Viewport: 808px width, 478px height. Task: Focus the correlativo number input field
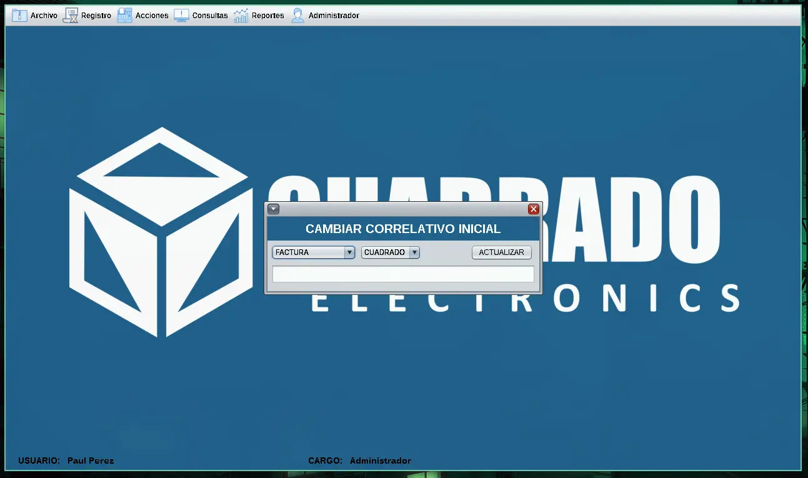click(x=403, y=274)
